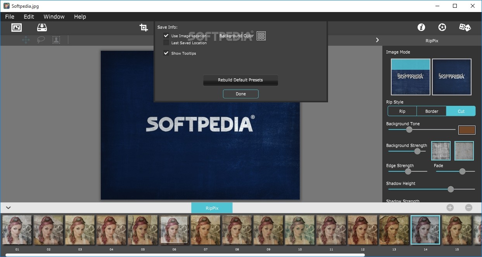482x257 pixels.
Task: Click the add preset plus icon
Action: (450, 207)
